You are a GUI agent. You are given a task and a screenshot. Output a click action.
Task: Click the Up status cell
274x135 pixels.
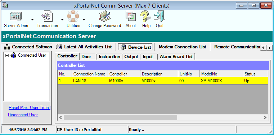click(256, 81)
